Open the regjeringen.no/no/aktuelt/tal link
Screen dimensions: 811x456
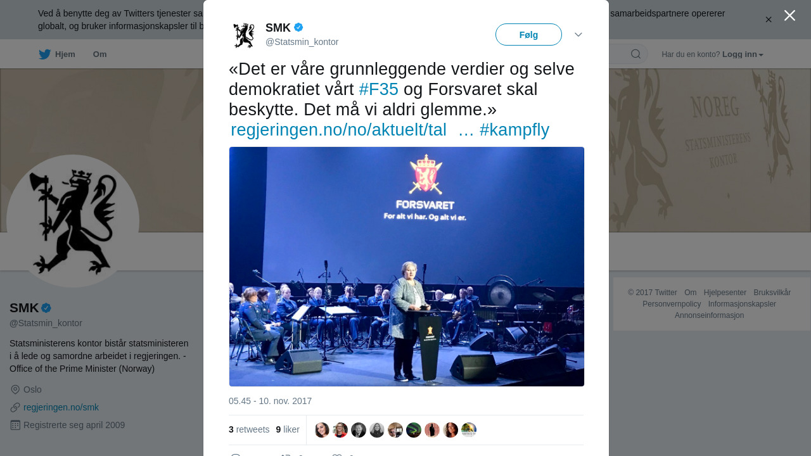338,130
